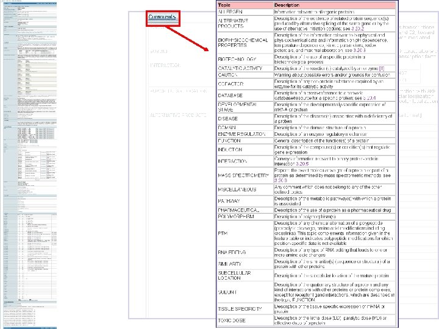
Task: Select the SIMILARITY topic cell
Action: pos(246,264)
